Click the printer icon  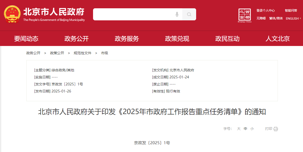(x=276, y=129)
